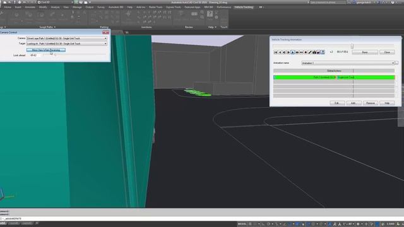The image size is (404, 227).
Task: Click the large question mark Help ribbon icon
Action: point(210,14)
